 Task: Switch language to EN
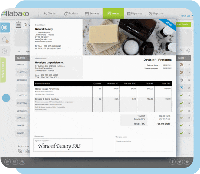click(7, 162)
